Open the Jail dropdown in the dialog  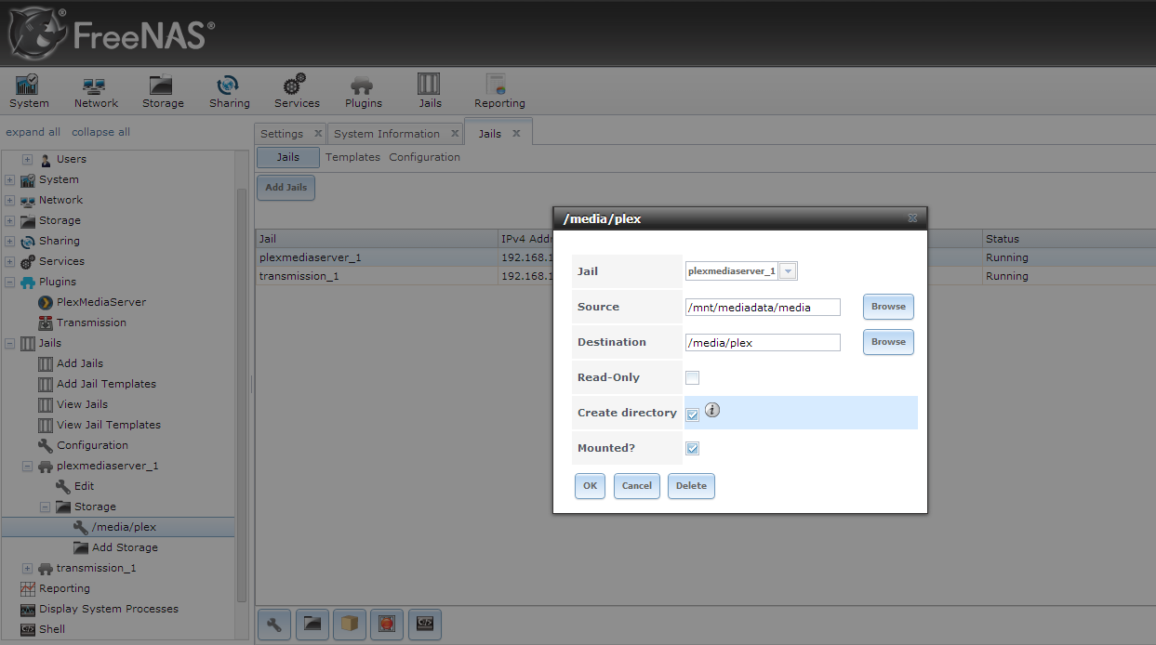(789, 271)
